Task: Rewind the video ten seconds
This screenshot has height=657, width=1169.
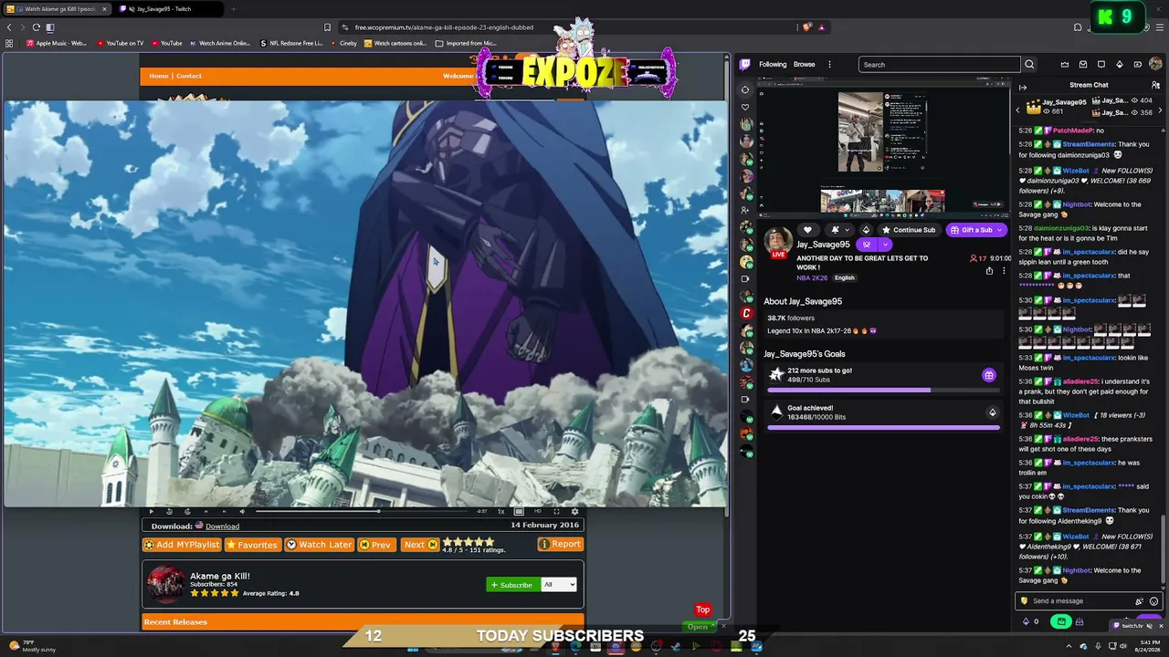Action: coord(169,512)
